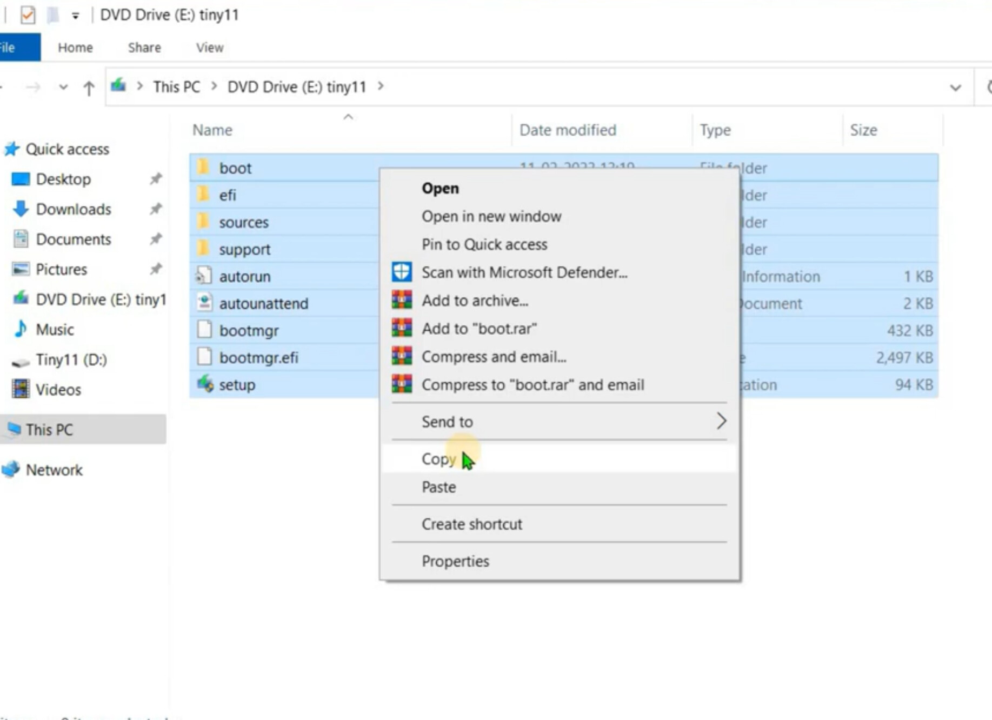992x720 pixels.
Task: Click the efi folder icon
Action: pyautogui.click(x=204, y=194)
